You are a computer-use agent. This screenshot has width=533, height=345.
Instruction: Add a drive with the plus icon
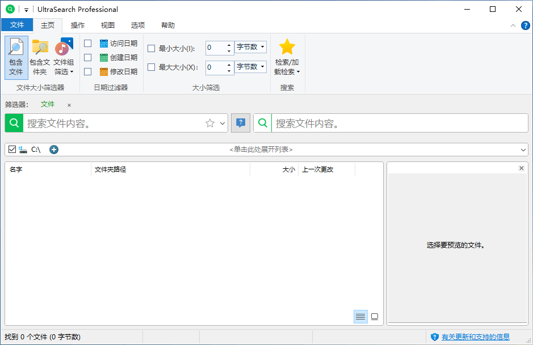pos(53,149)
